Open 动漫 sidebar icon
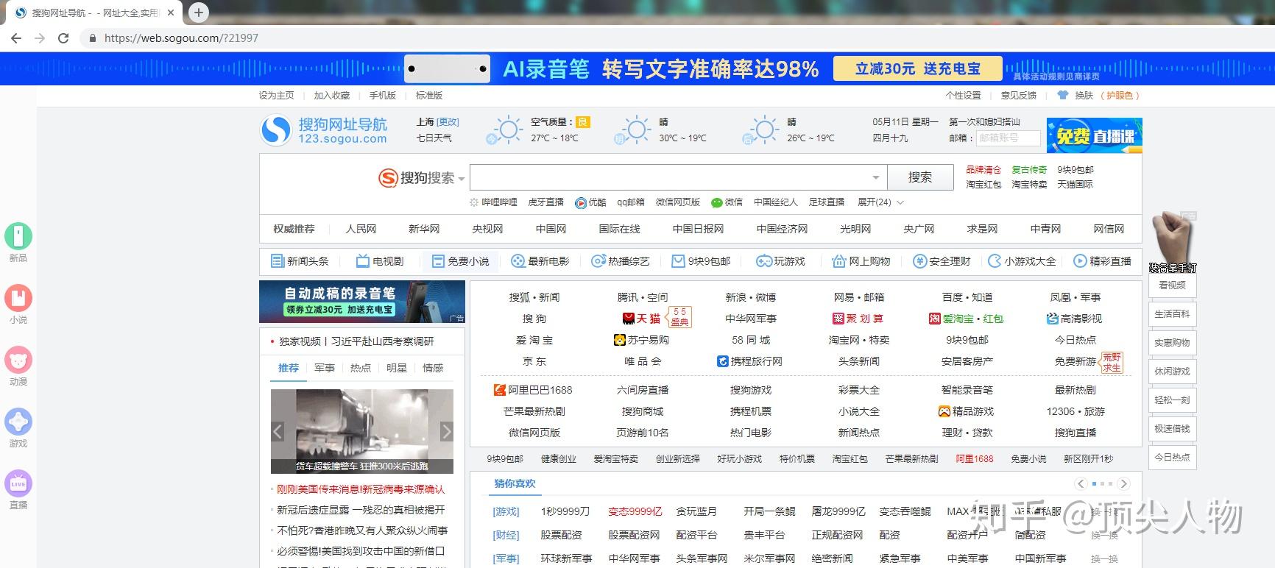The width and height of the screenshot is (1275, 568). [x=18, y=360]
